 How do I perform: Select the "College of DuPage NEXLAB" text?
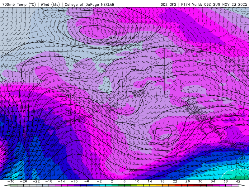tap(89, 4)
